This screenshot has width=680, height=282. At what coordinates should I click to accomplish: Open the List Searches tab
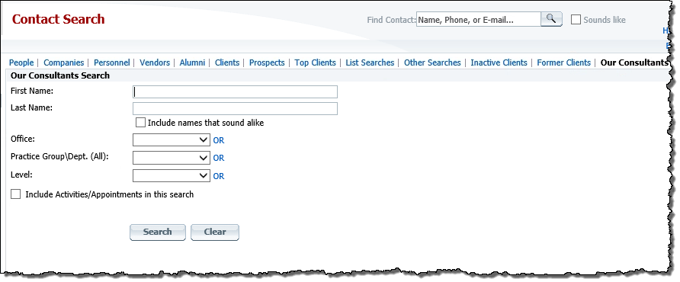click(370, 62)
